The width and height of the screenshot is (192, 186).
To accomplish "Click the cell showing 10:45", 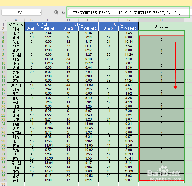I will (x=88, y=128).
